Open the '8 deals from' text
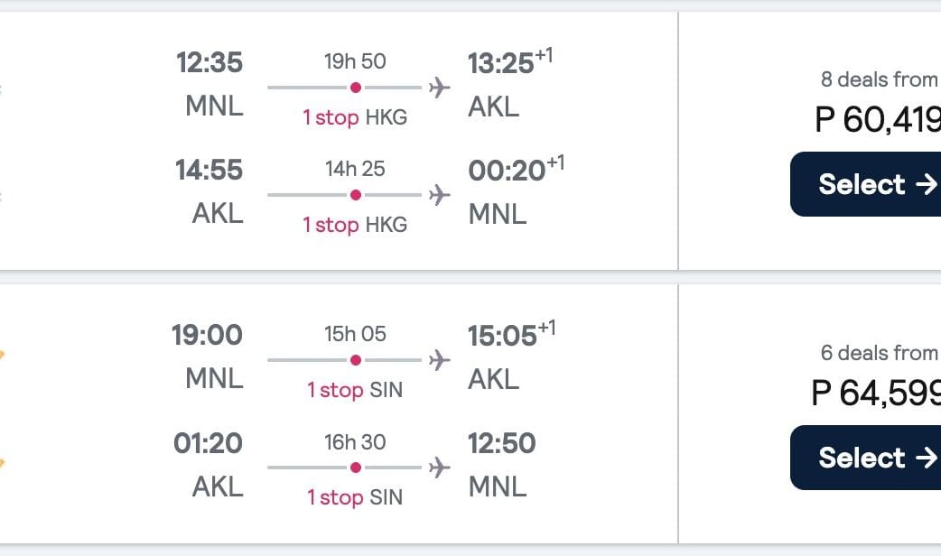The image size is (941, 556). coord(880,79)
